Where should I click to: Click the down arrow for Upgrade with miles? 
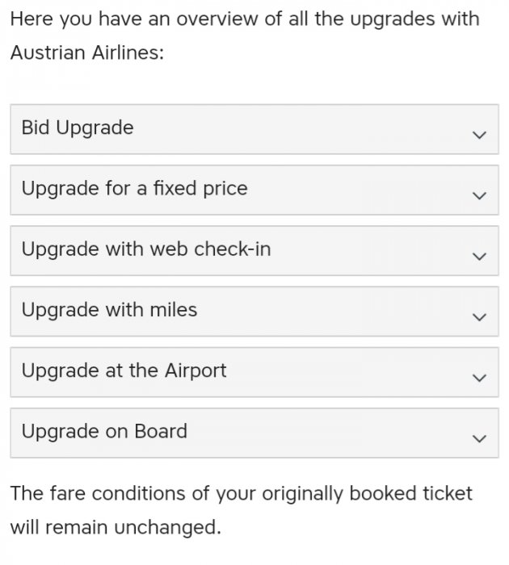point(479,317)
